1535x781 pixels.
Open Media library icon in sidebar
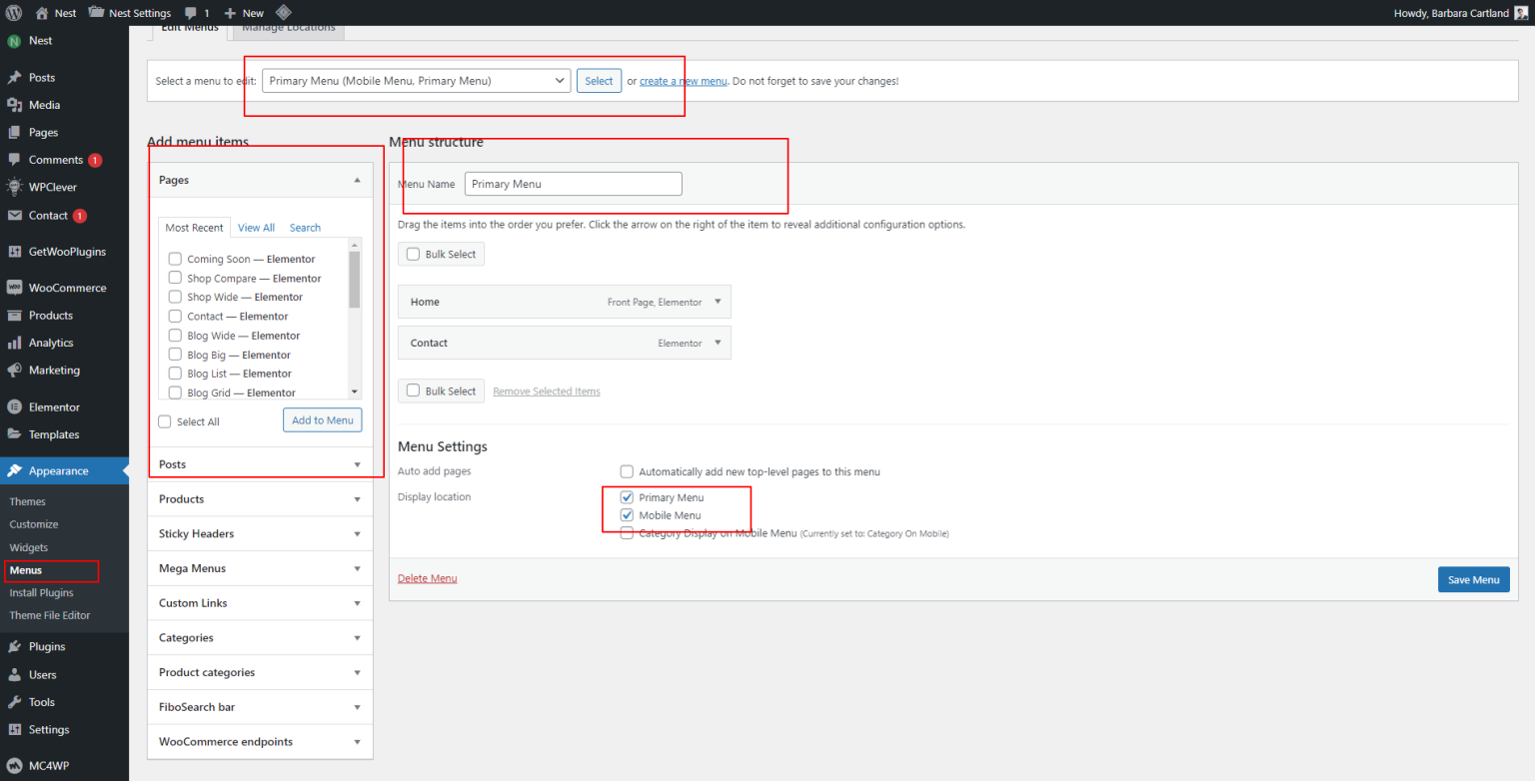14,105
